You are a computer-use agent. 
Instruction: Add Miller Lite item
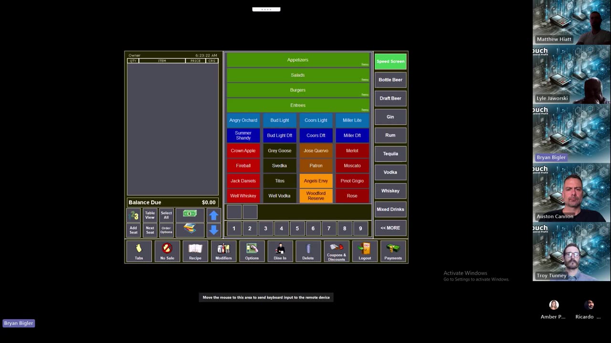click(x=352, y=121)
